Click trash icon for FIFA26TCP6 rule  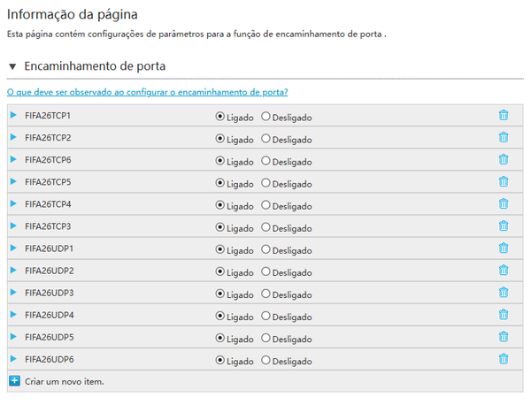[504, 160]
